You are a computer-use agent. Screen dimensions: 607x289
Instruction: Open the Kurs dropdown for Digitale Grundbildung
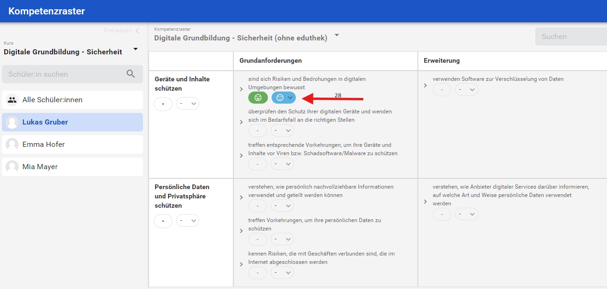(136, 49)
